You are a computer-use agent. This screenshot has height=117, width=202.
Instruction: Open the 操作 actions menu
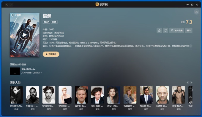click(189, 31)
